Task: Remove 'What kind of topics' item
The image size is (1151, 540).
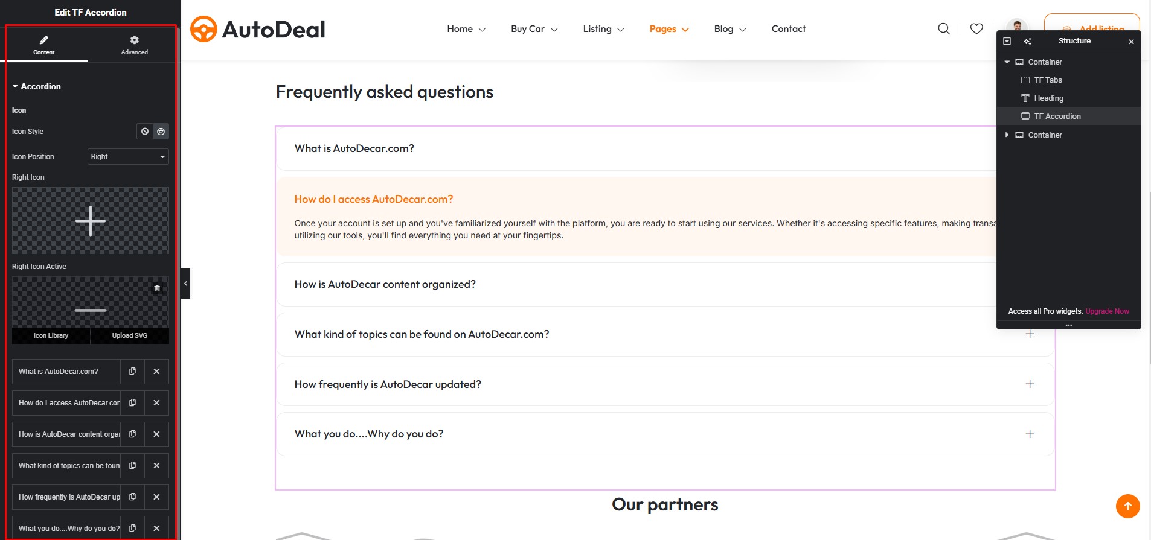Action: coord(156,466)
